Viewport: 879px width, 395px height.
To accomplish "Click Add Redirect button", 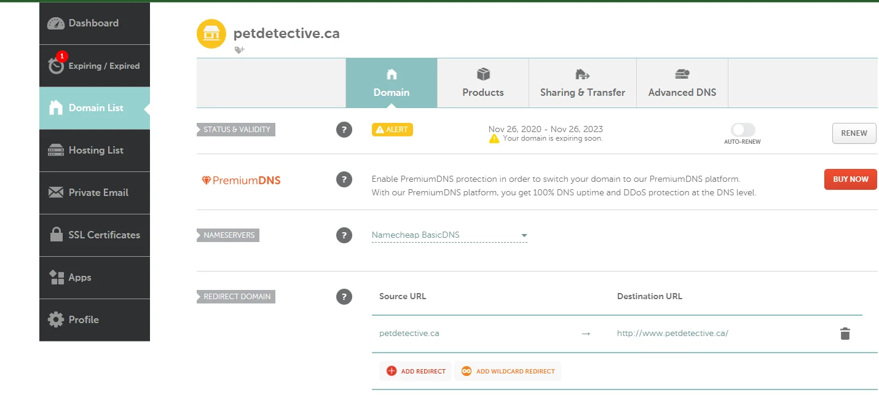I will point(416,371).
